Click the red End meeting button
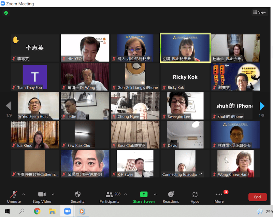The image size is (273, 217). 257,197
